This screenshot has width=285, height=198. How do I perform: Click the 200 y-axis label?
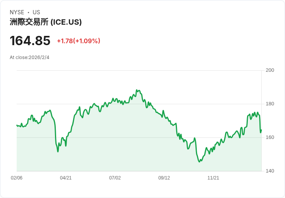tap(270, 70)
